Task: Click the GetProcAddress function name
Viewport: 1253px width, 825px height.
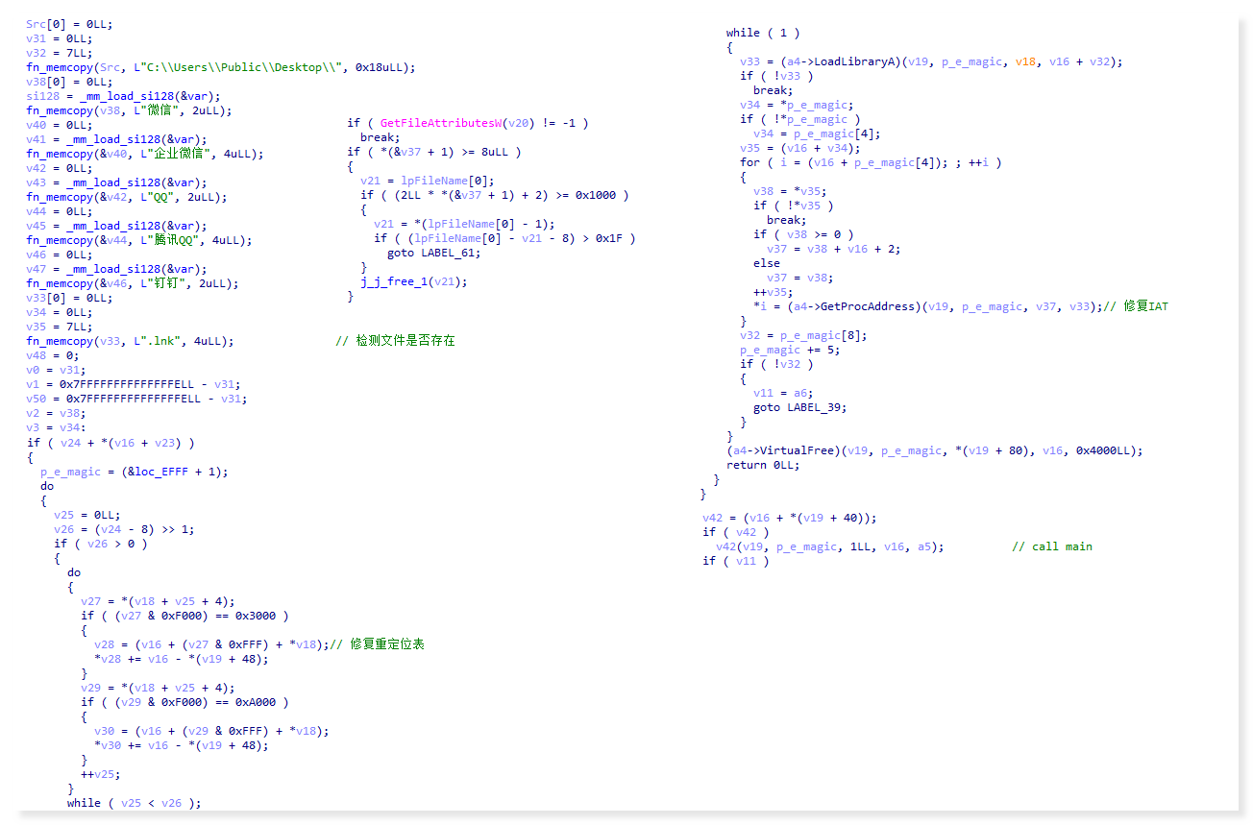Action: click(875, 306)
